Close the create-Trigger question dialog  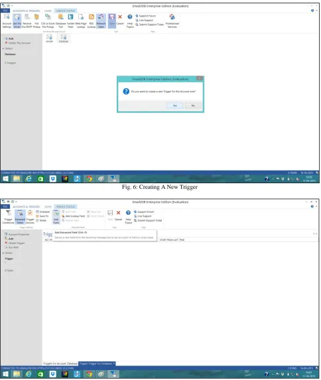pyautogui.click(x=199, y=78)
